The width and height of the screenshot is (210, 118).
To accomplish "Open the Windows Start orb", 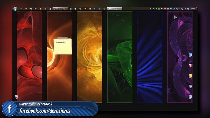I will pyautogui.click(x=15, y=9).
